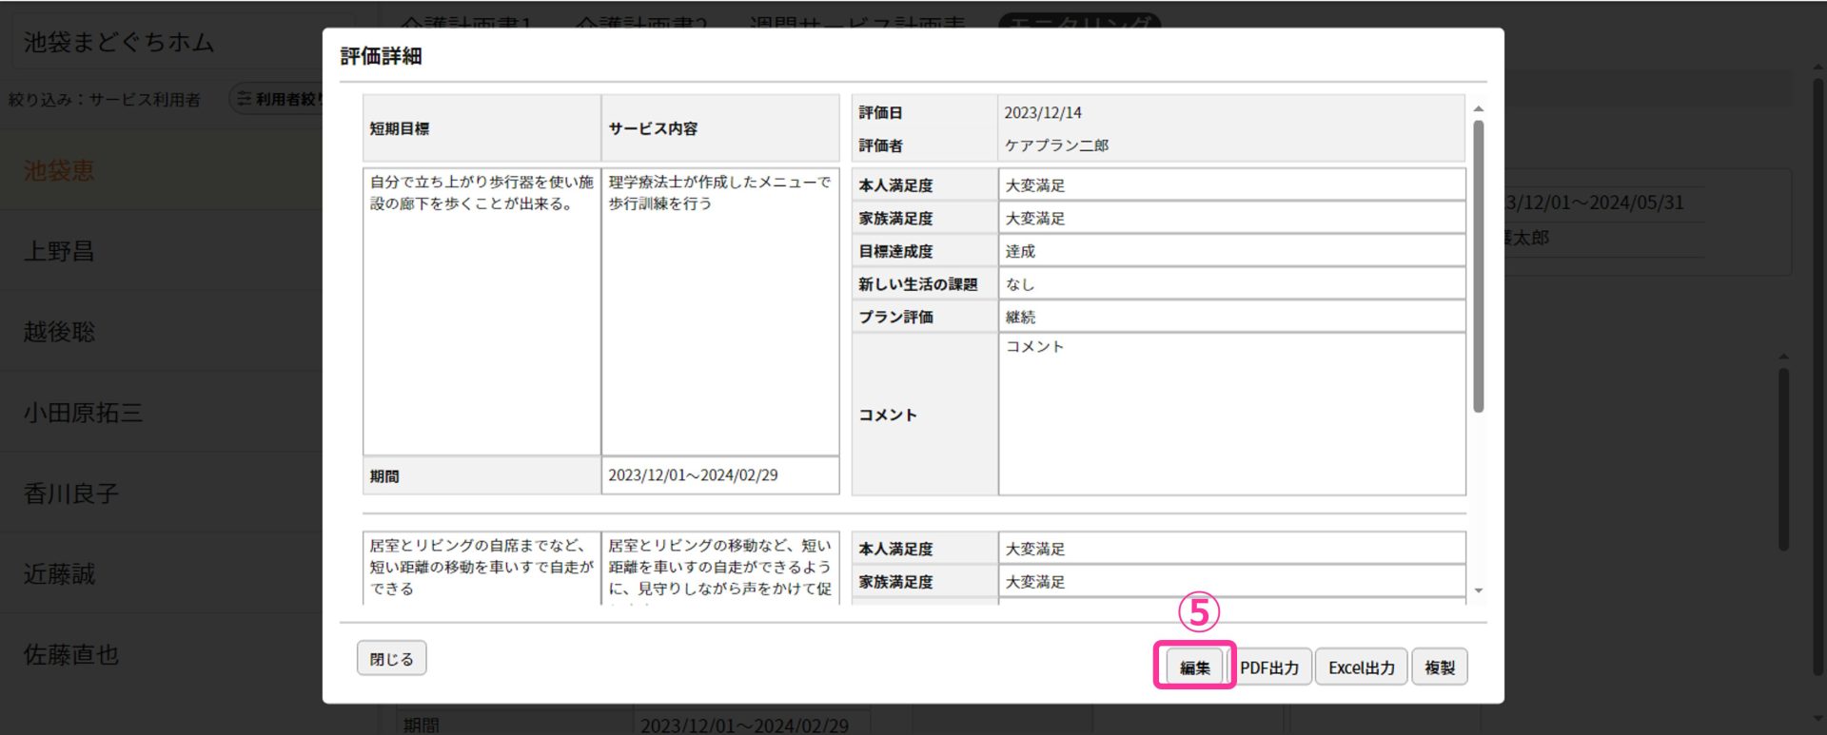
Task: Select the first 家族満足度 field
Action: tap(1230, 218)
